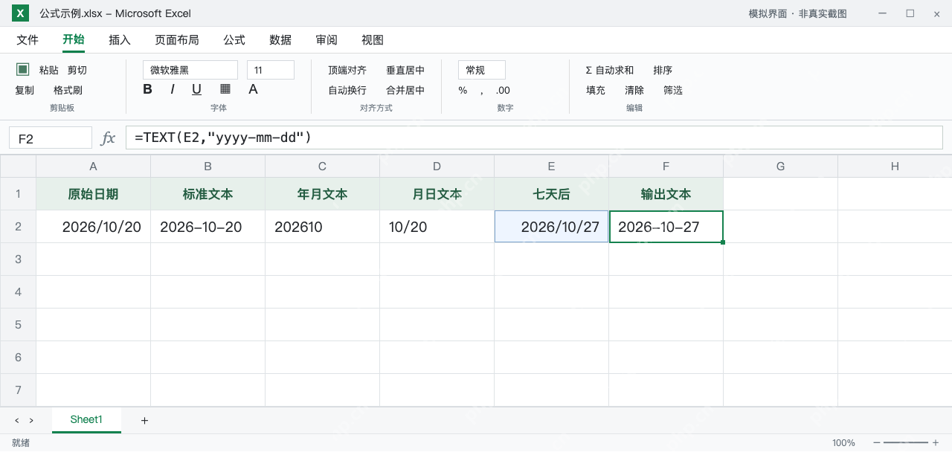This screenshot has height=452, width=952.
Task: Select the Sheet1 sheet tab
Action: [x=86, y=420]
